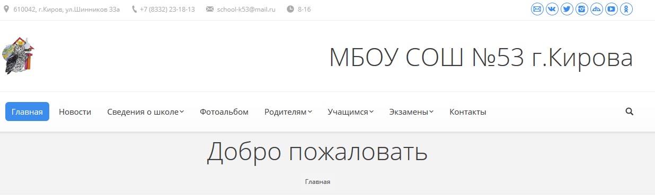Click the owl school logo
The height and width of the screenshot is (195, 655).
click(19, 56)
